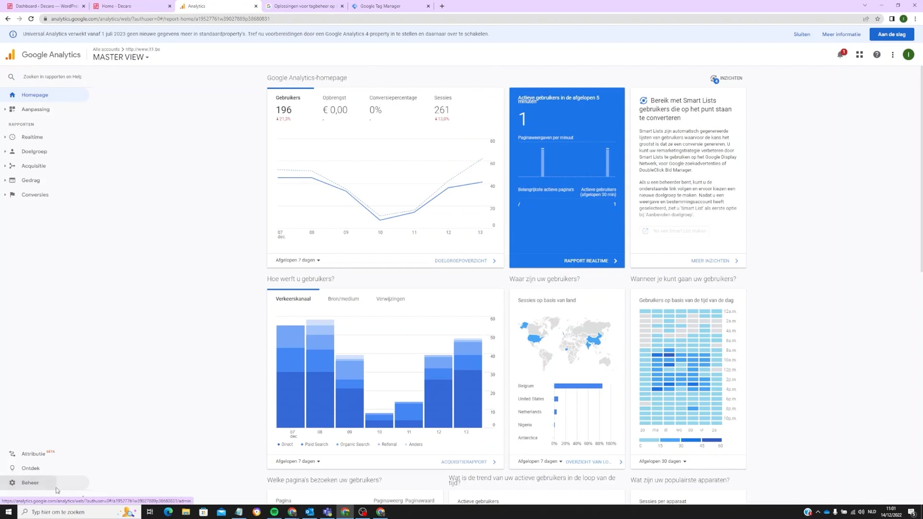
Task: Click the page vertical scrollbar
Action: pos(921,169)
